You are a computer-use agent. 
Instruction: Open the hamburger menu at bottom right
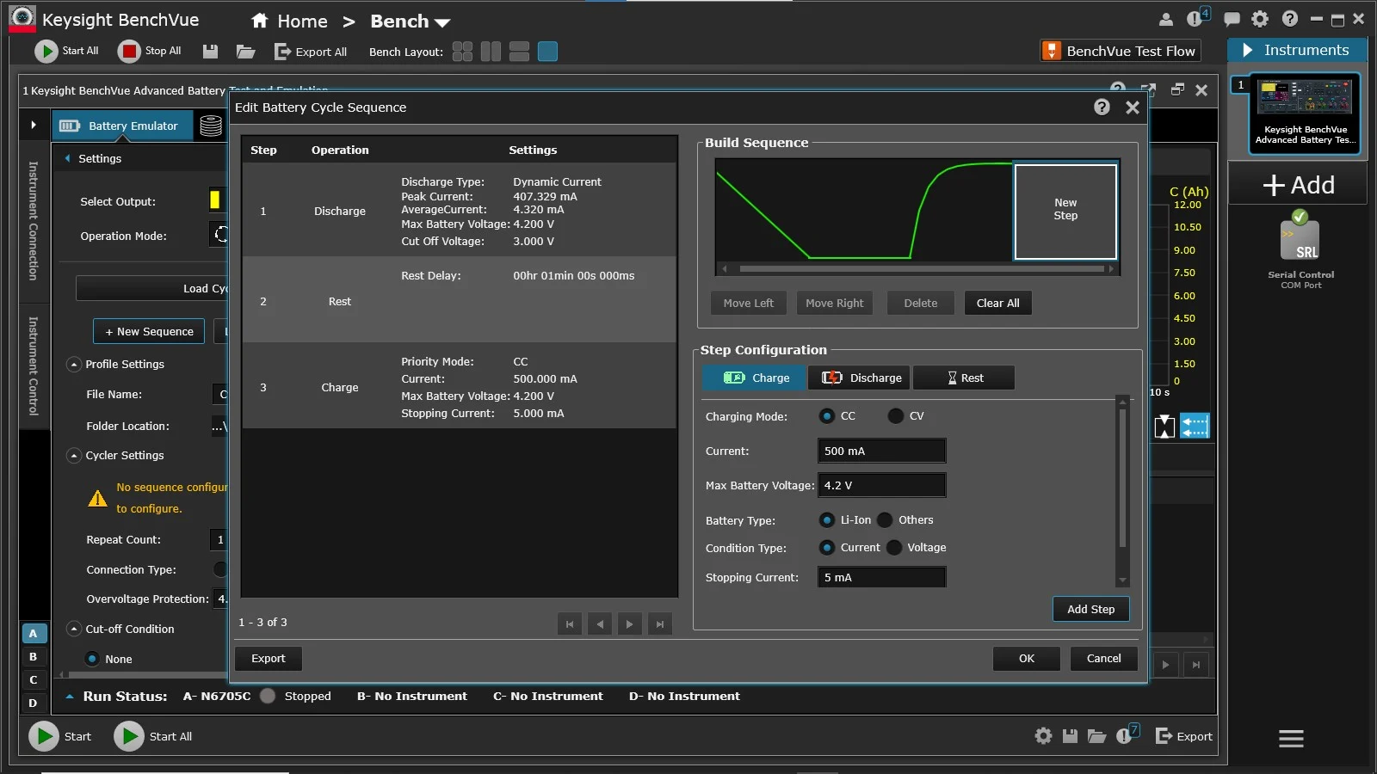coord(1291,739)
